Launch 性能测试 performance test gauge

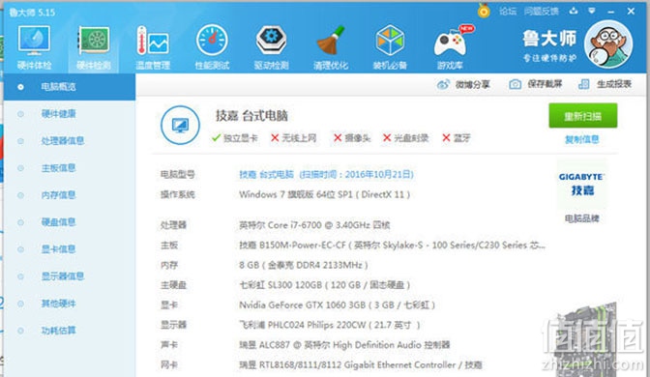pos(212,47)
